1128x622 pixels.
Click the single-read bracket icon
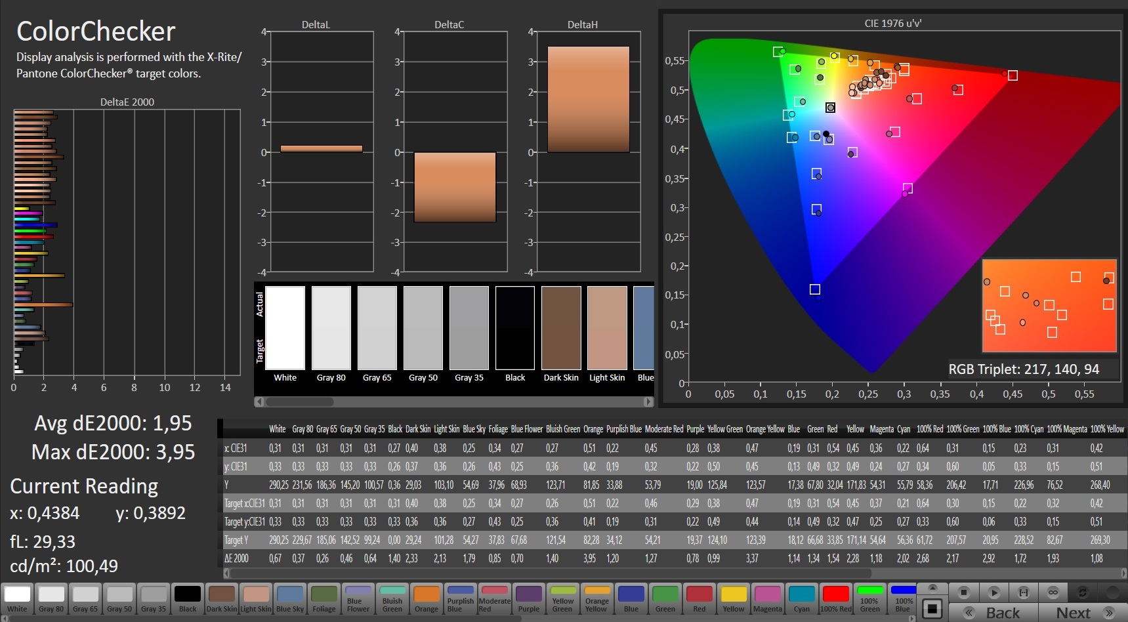1023,592
